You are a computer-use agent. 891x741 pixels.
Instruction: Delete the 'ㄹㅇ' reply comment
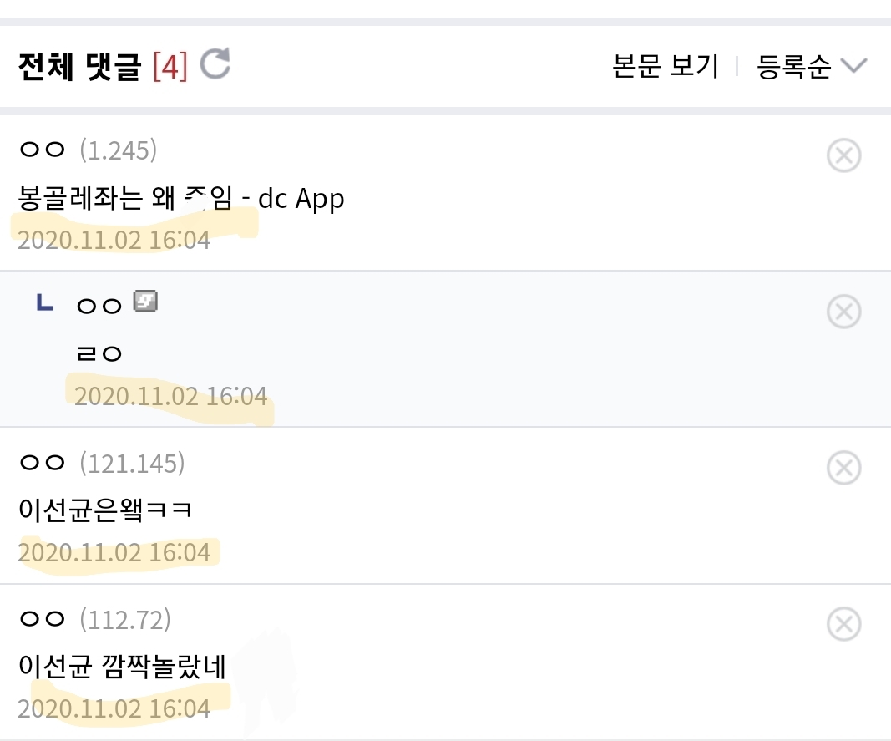pos(843,312)
